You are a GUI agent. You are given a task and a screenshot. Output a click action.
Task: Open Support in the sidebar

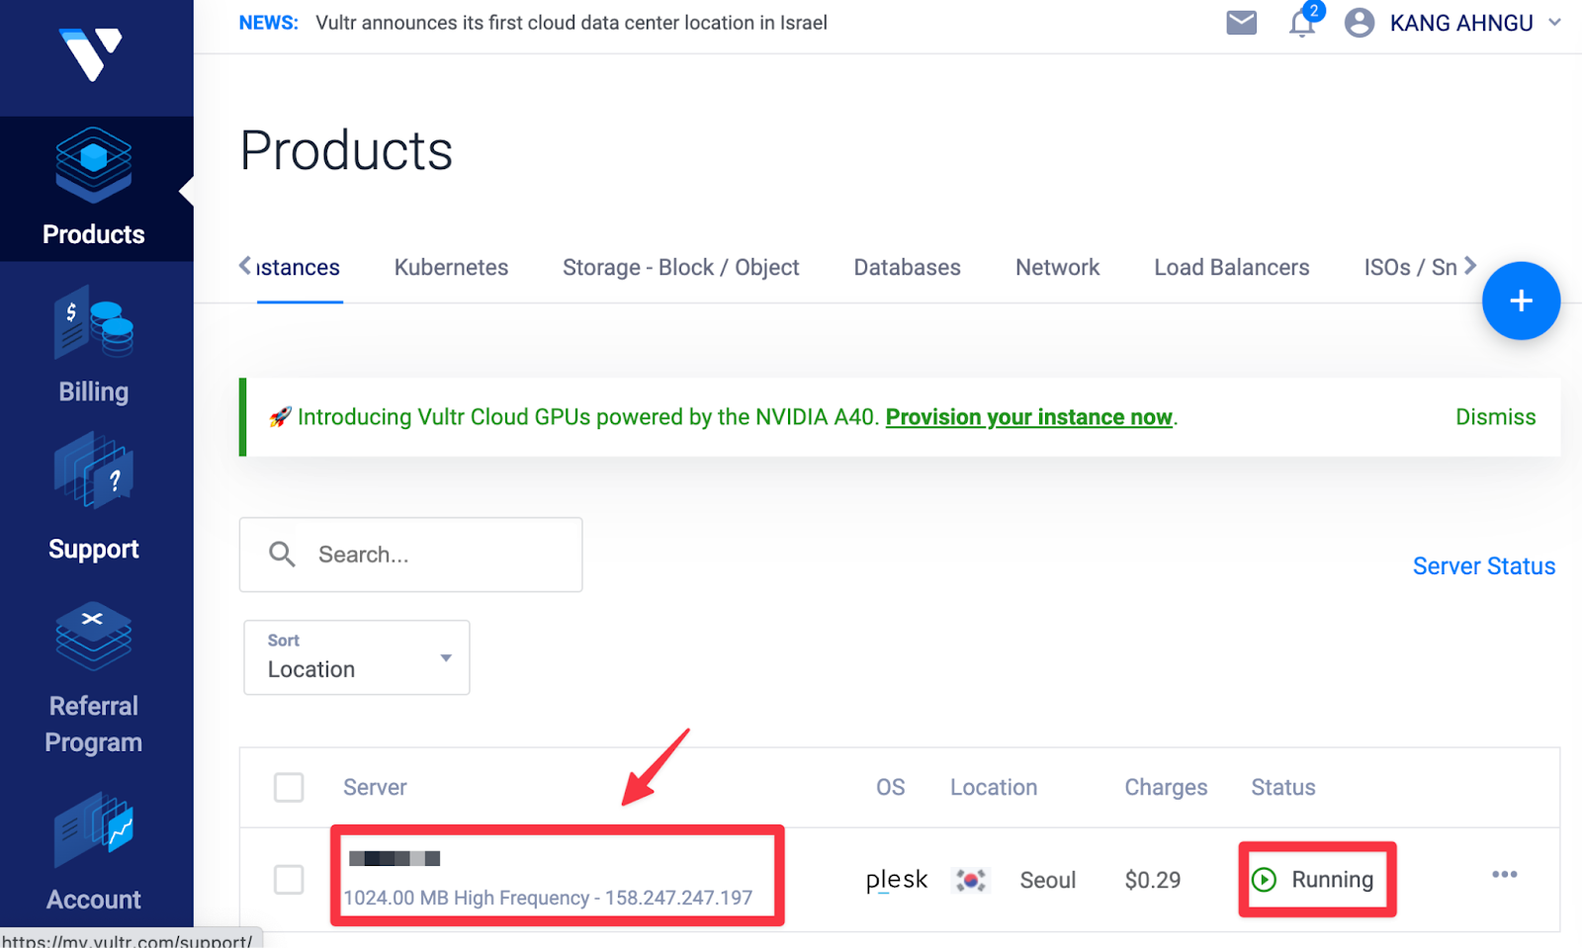[x=94, y=499]
